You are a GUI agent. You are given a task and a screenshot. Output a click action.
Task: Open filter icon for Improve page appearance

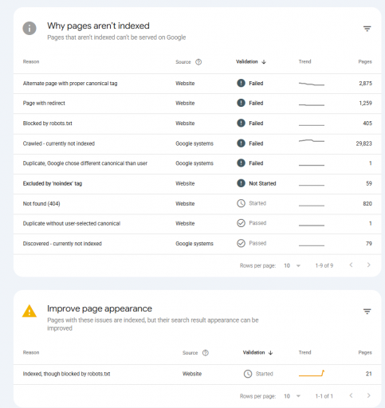(367, 312)
